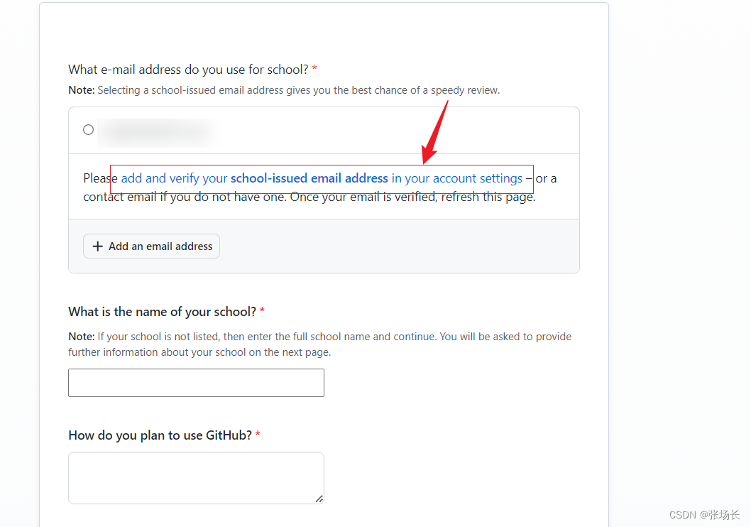This screenshot has width=751, height=527.
Task: Click the 'What e-mail address do you use for school?' label
Action: click(188, 70)
